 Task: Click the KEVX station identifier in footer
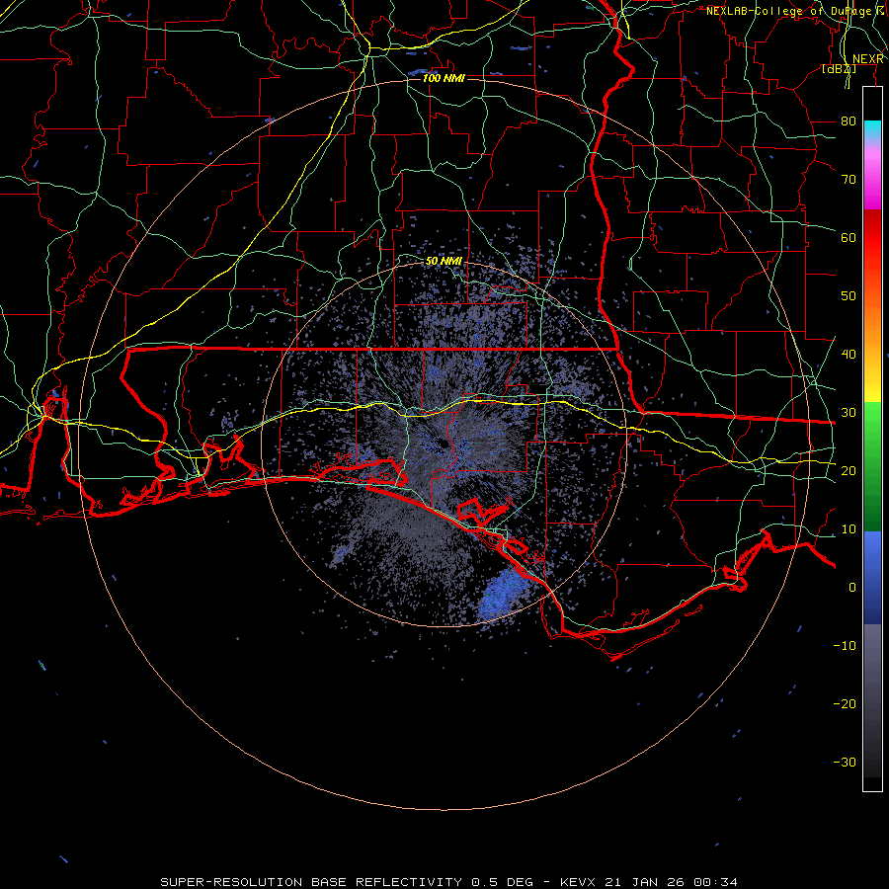point(579,882)
